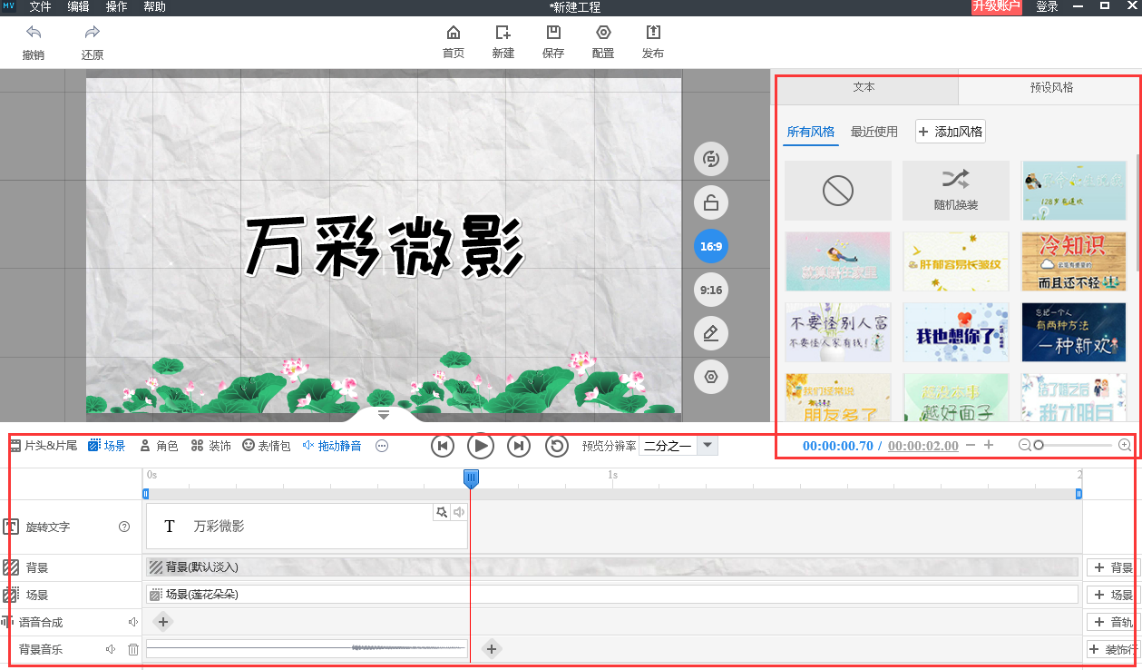Open the 帮助 menu

(x=154, y=6)
